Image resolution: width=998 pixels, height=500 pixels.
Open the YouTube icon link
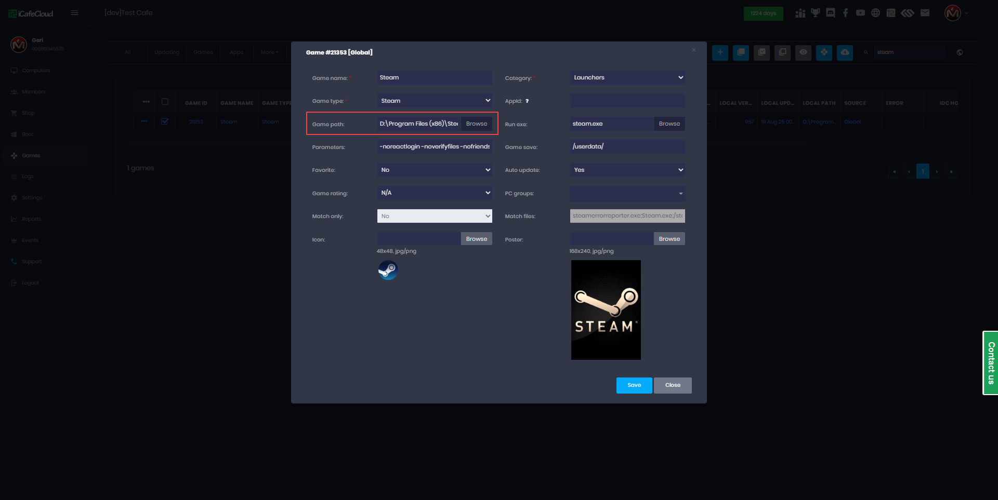coord(860,13)
